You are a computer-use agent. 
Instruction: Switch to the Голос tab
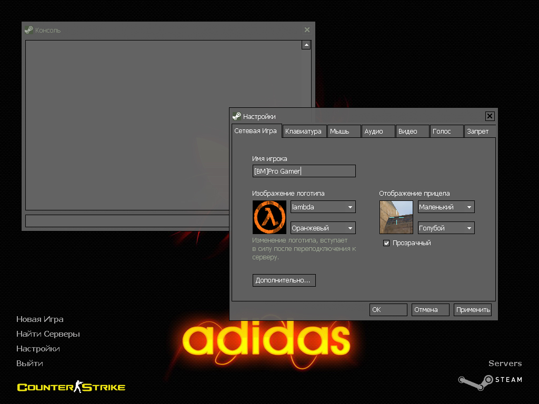446,131
